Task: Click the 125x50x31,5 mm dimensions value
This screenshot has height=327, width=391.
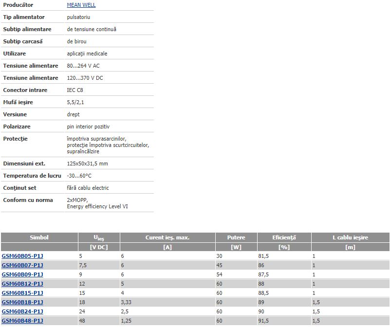Action: tap(87, 163)
